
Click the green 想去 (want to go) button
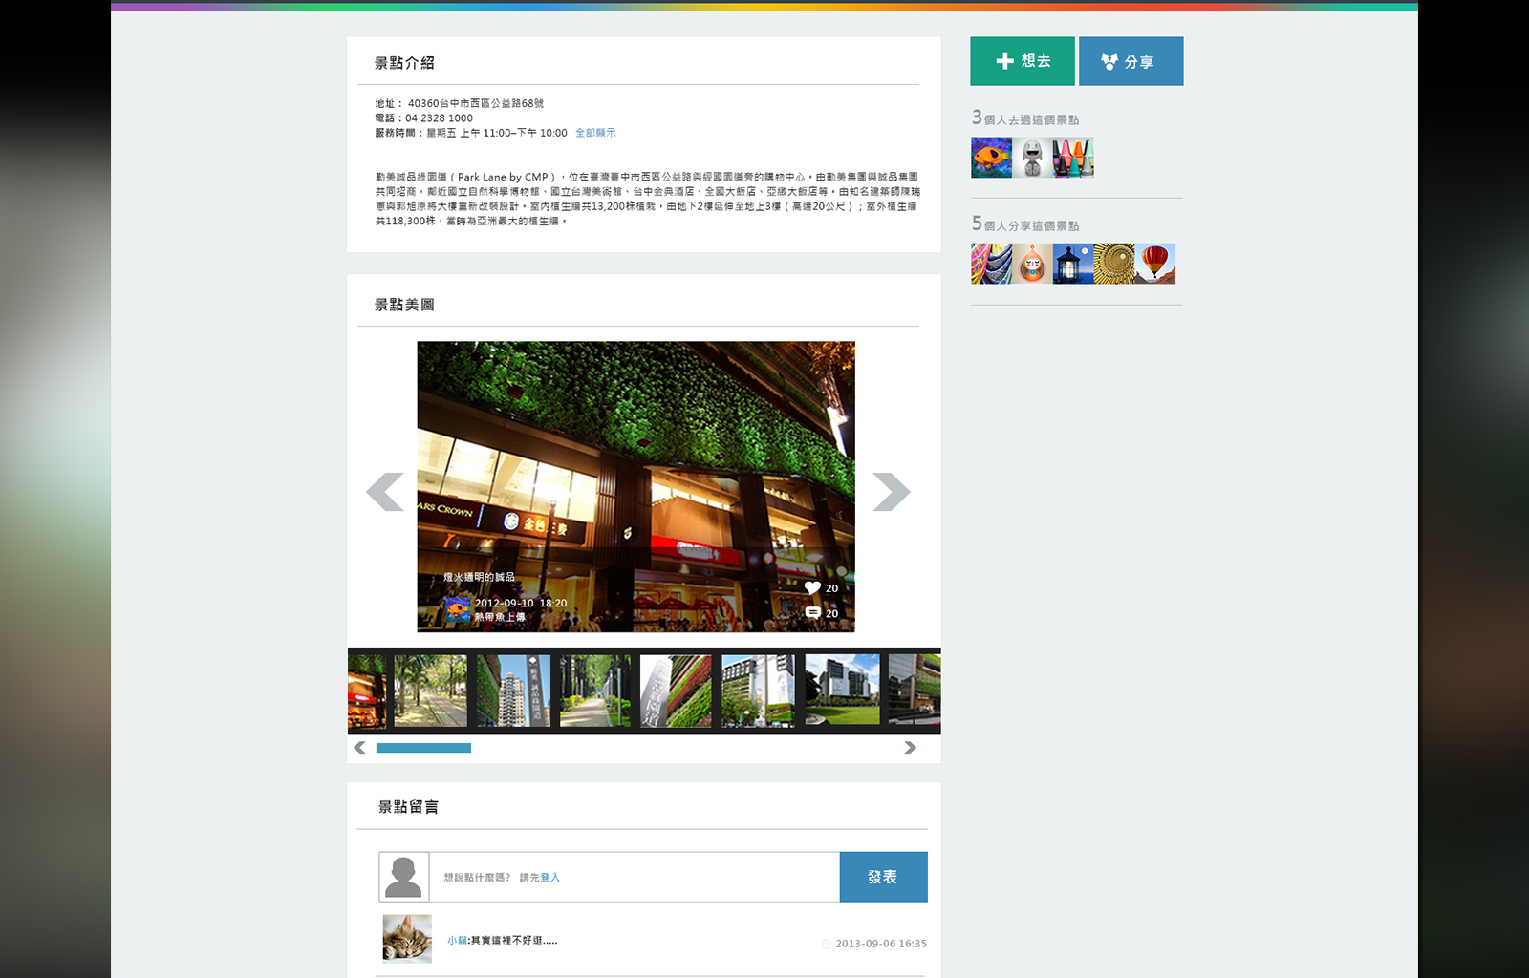coord(1022,61)
